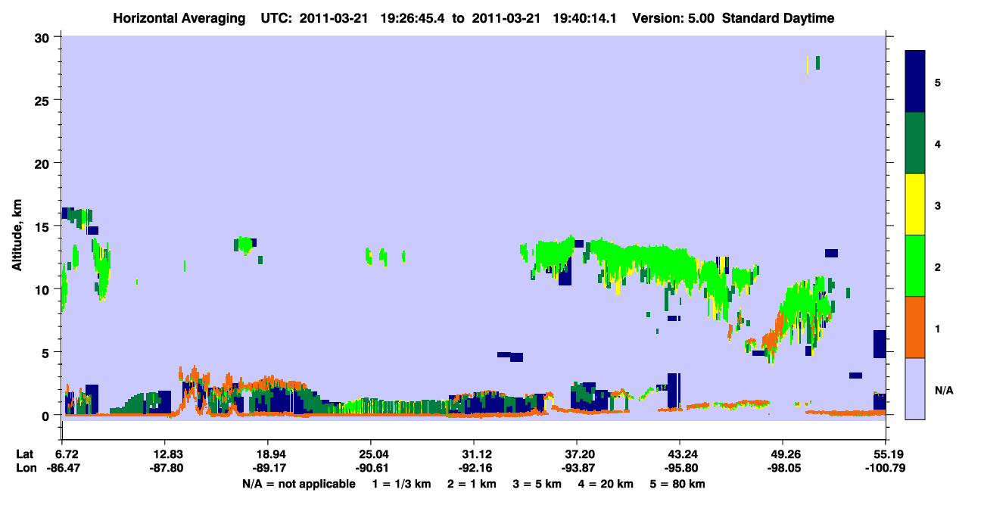This screenshot has width=984, height=505.
Task: Click colorbar label '2'
Action: [x=938, y=267]
